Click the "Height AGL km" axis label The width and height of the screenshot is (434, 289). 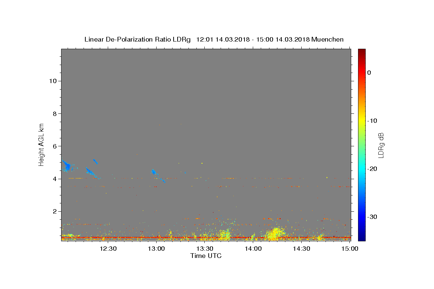pos(41,144)
